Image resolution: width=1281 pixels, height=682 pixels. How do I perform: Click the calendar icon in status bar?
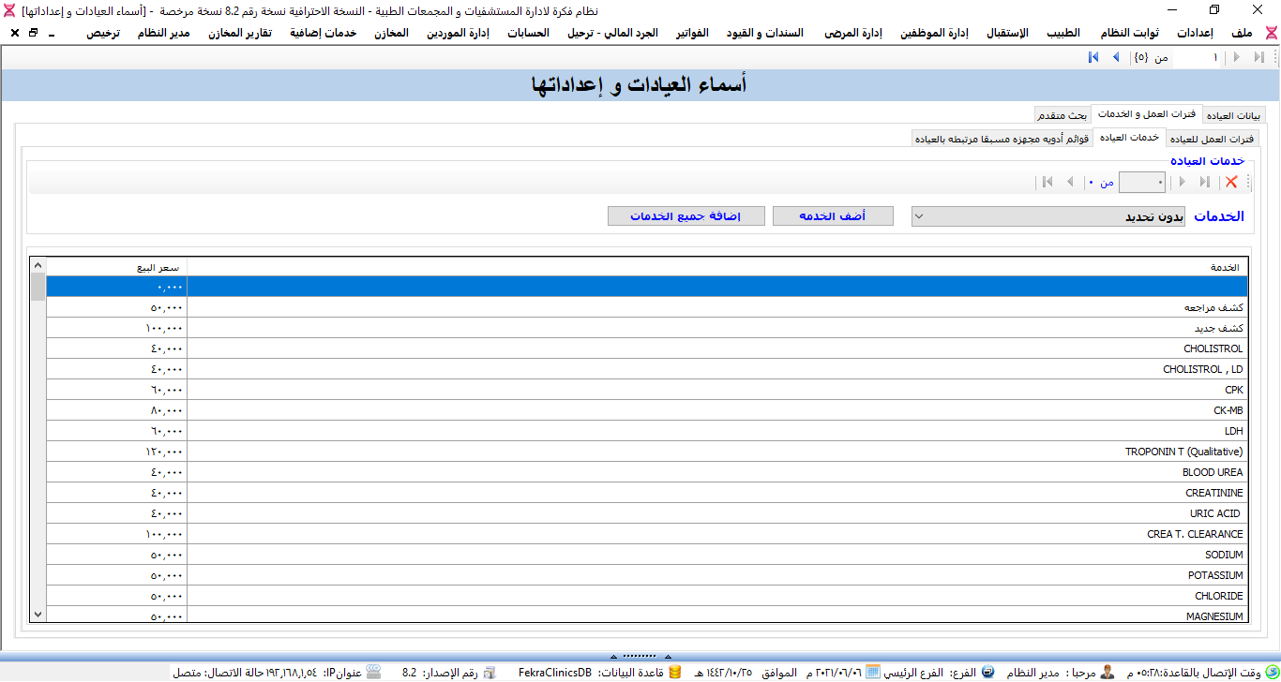pyautogui.click(x=872, y=673)
